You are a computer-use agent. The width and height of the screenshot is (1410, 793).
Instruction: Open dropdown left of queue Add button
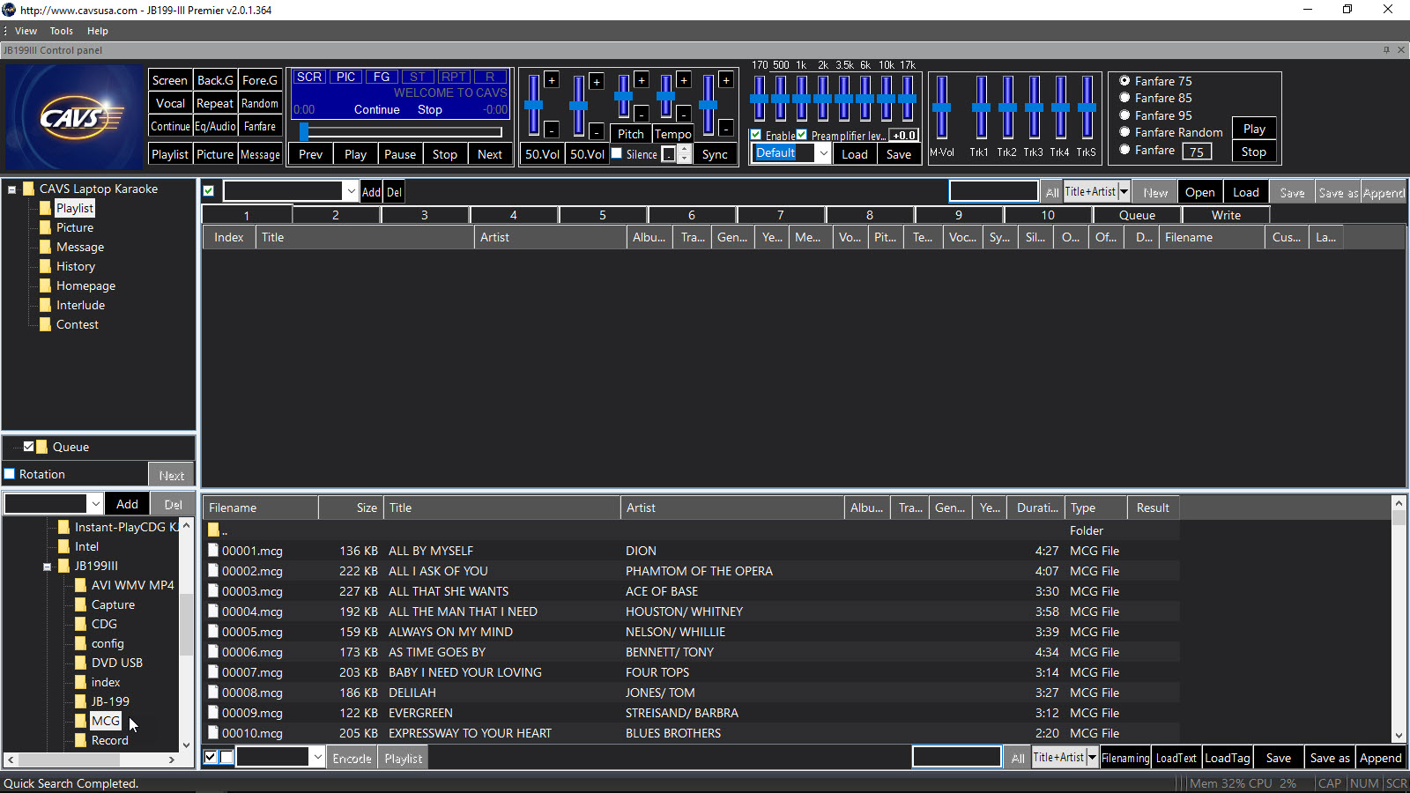point(95,504)
